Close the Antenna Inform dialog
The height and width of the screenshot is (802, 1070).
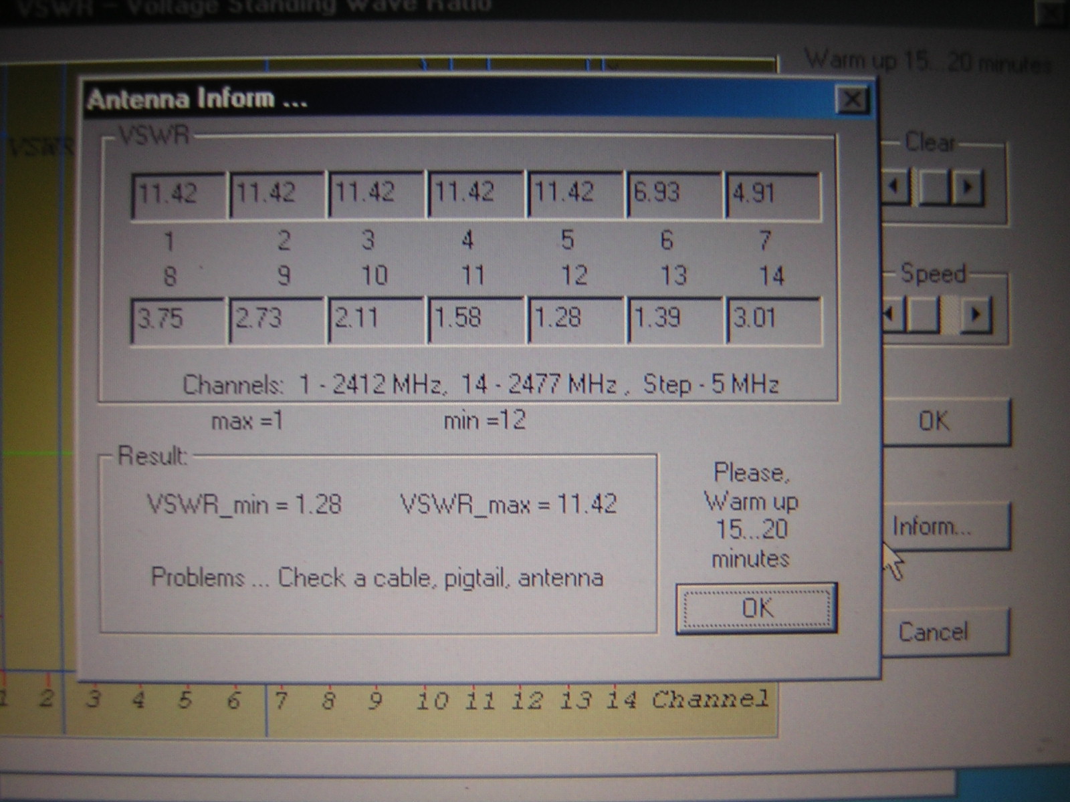tap(852, 100)
